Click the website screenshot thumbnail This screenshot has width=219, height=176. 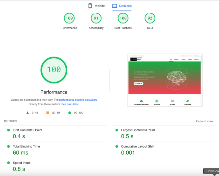click(x=165, y=80)
